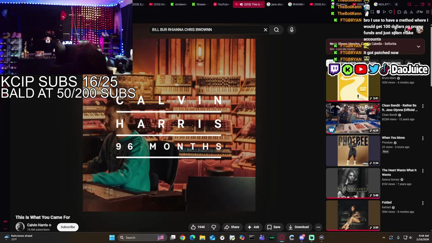
Task: Open Copilot from taskbar
Action: [x=242, y=238]
